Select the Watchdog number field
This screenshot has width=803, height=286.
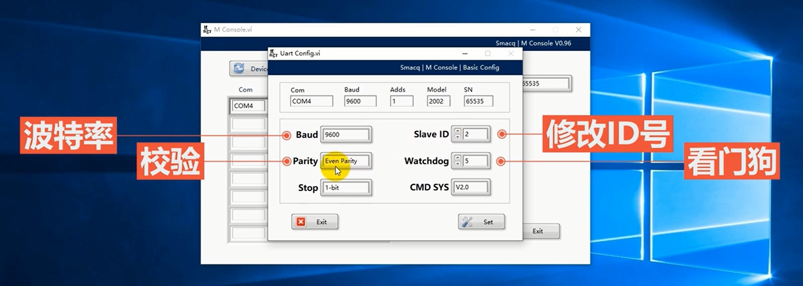coord(475,161)
